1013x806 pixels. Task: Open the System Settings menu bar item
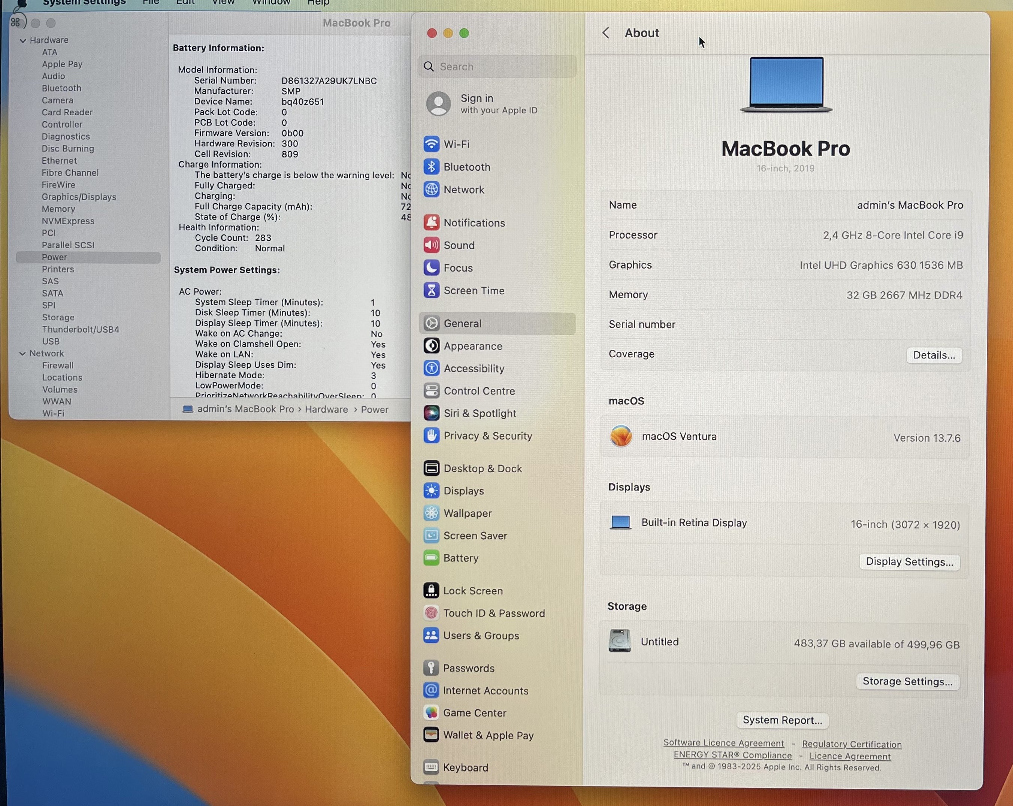tap(84, 3)
